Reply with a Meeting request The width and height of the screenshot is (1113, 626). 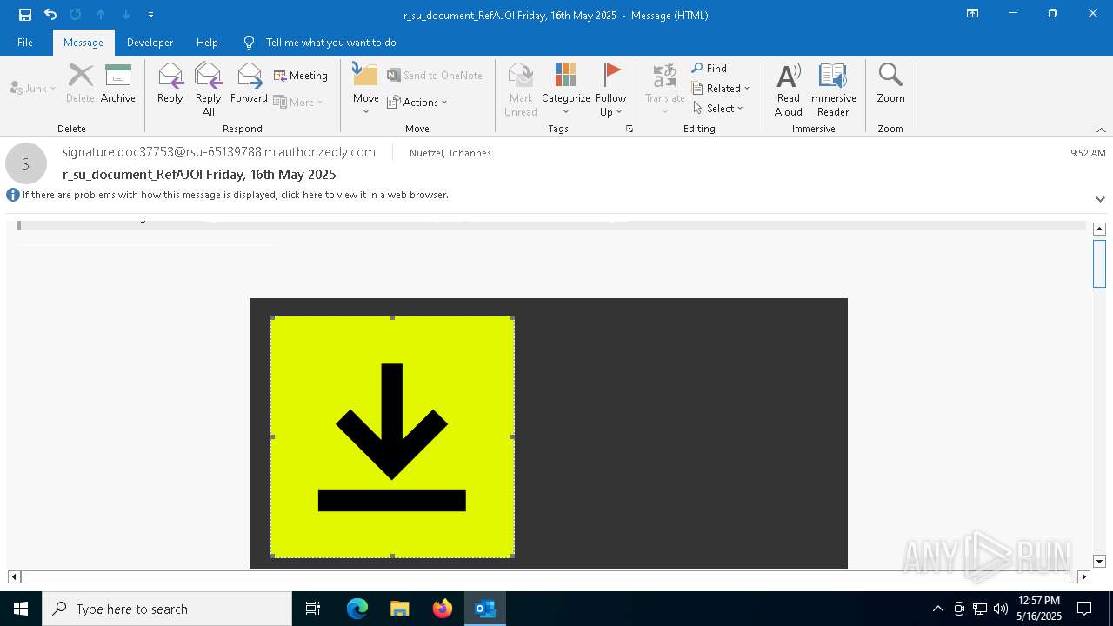tap(301, 76)
